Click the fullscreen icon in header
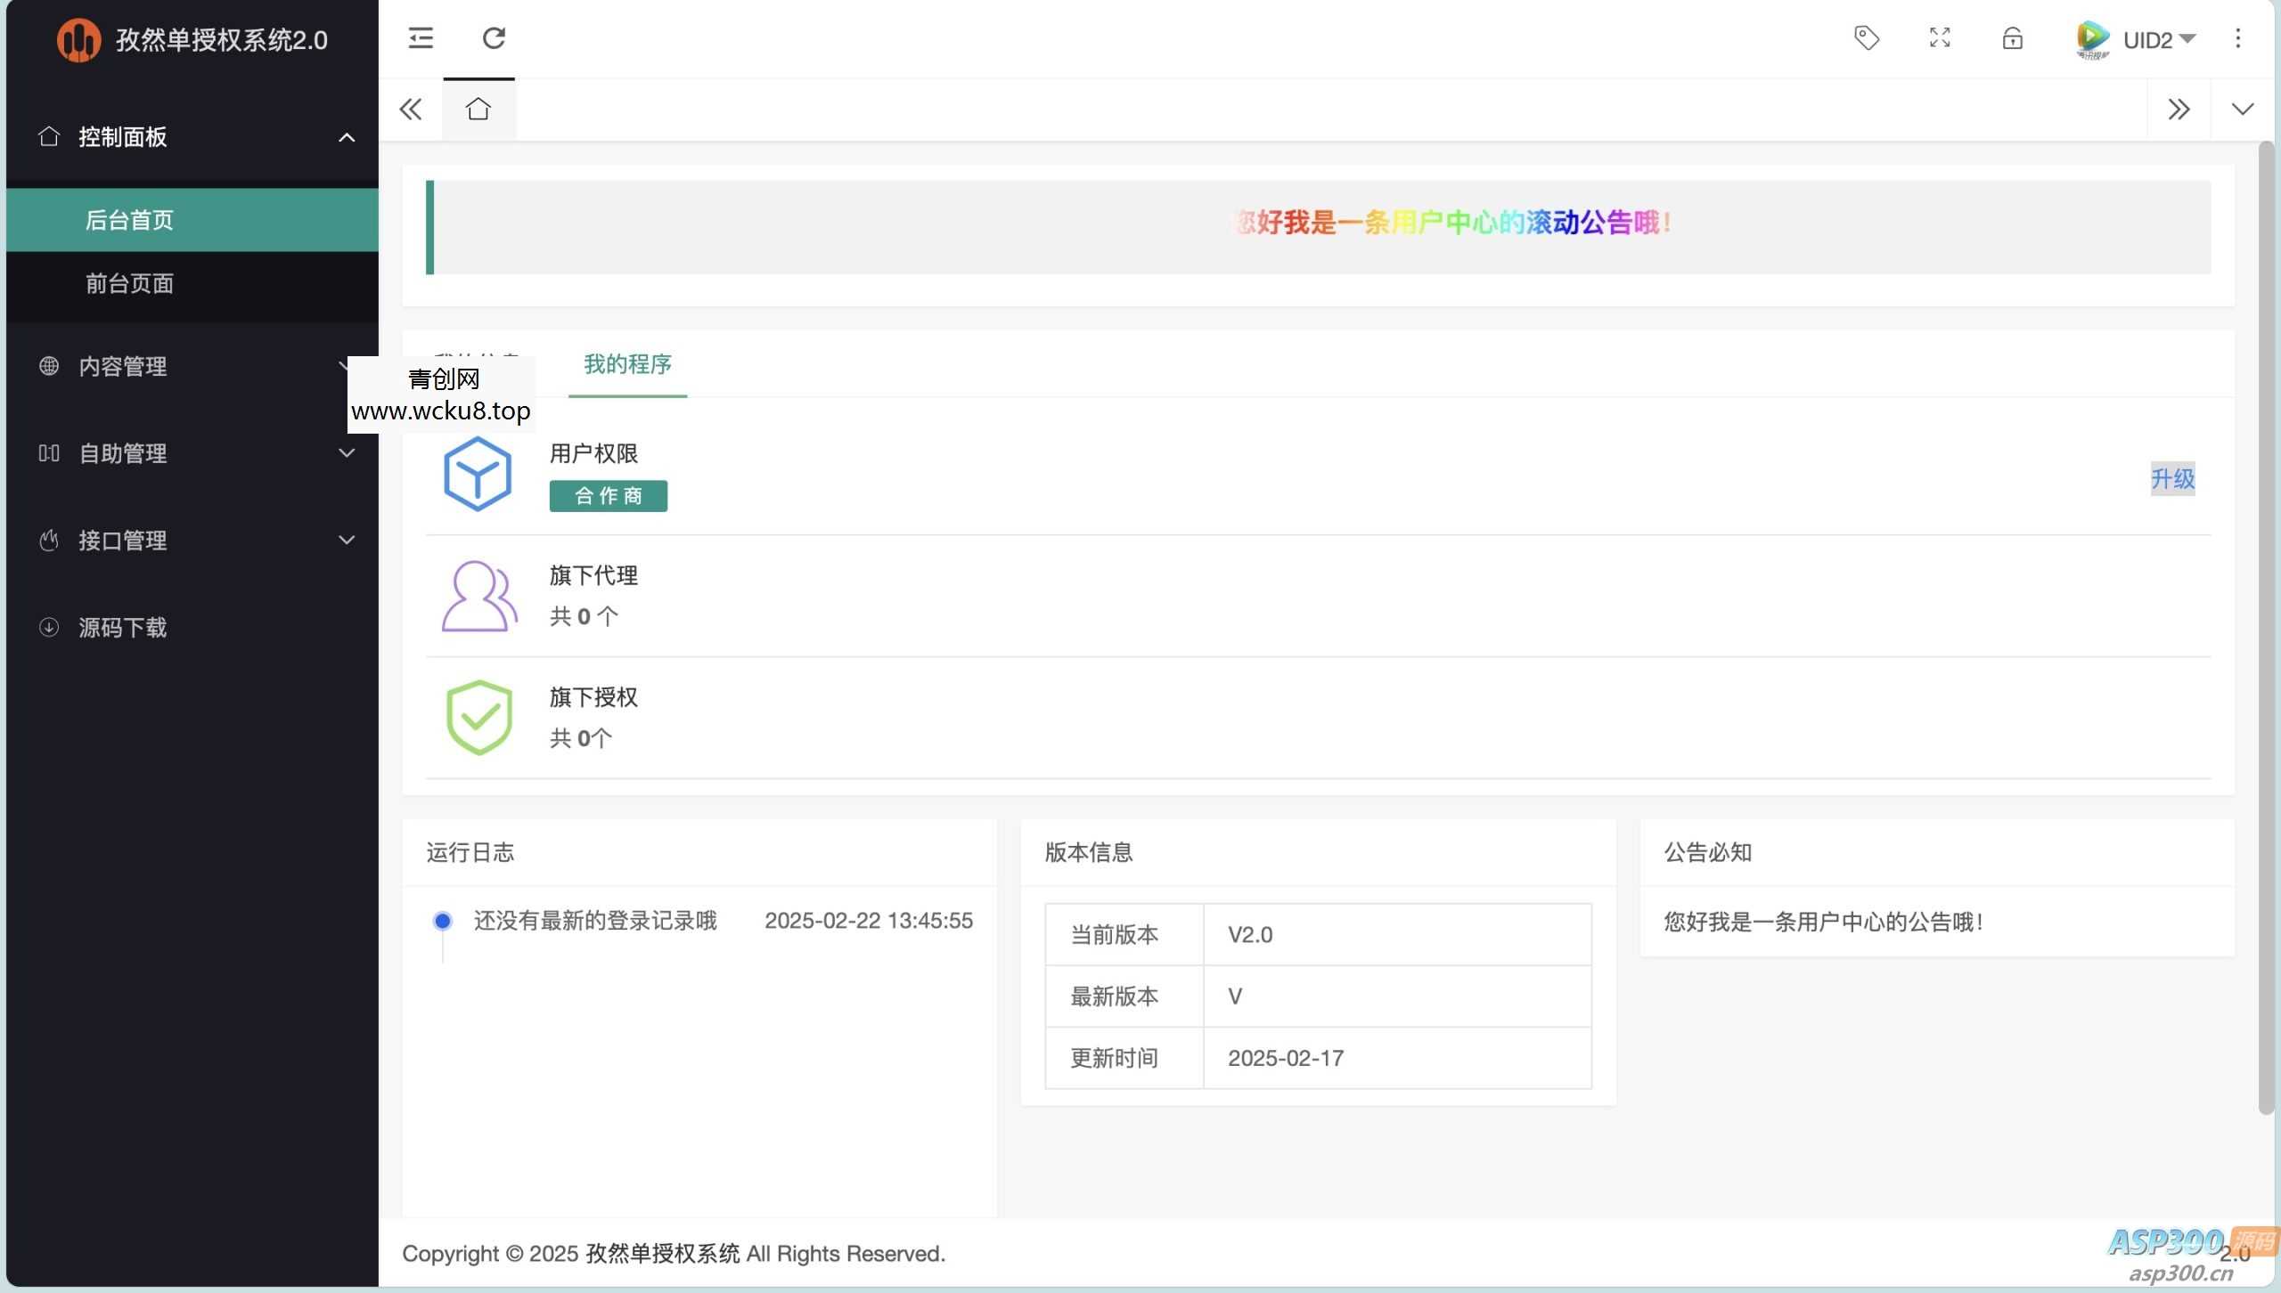 coord(1939,38)
